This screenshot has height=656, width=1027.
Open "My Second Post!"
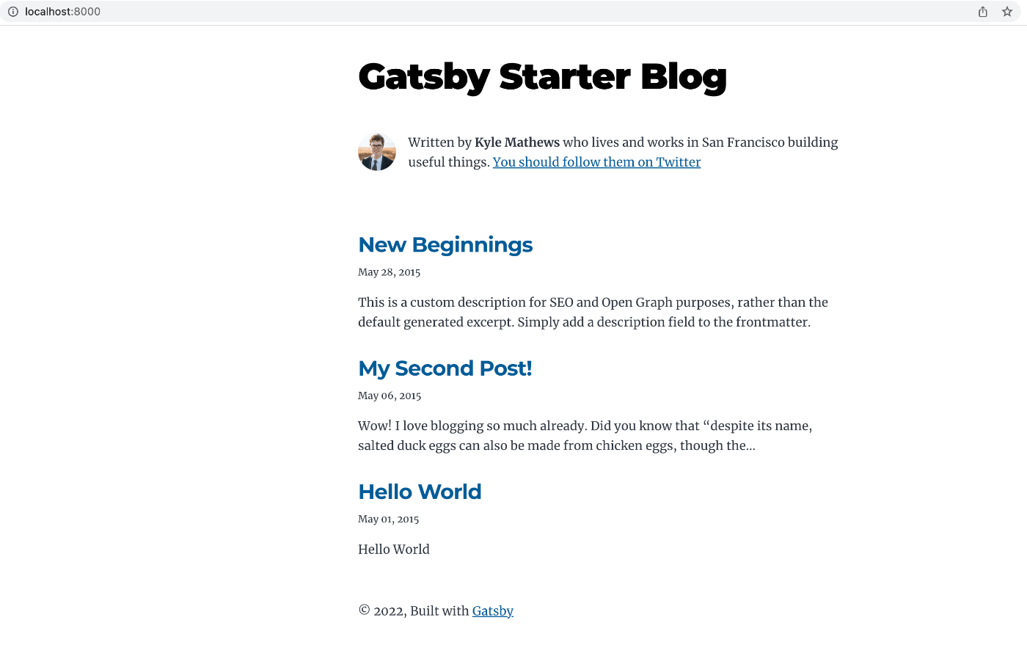point(445,368)
